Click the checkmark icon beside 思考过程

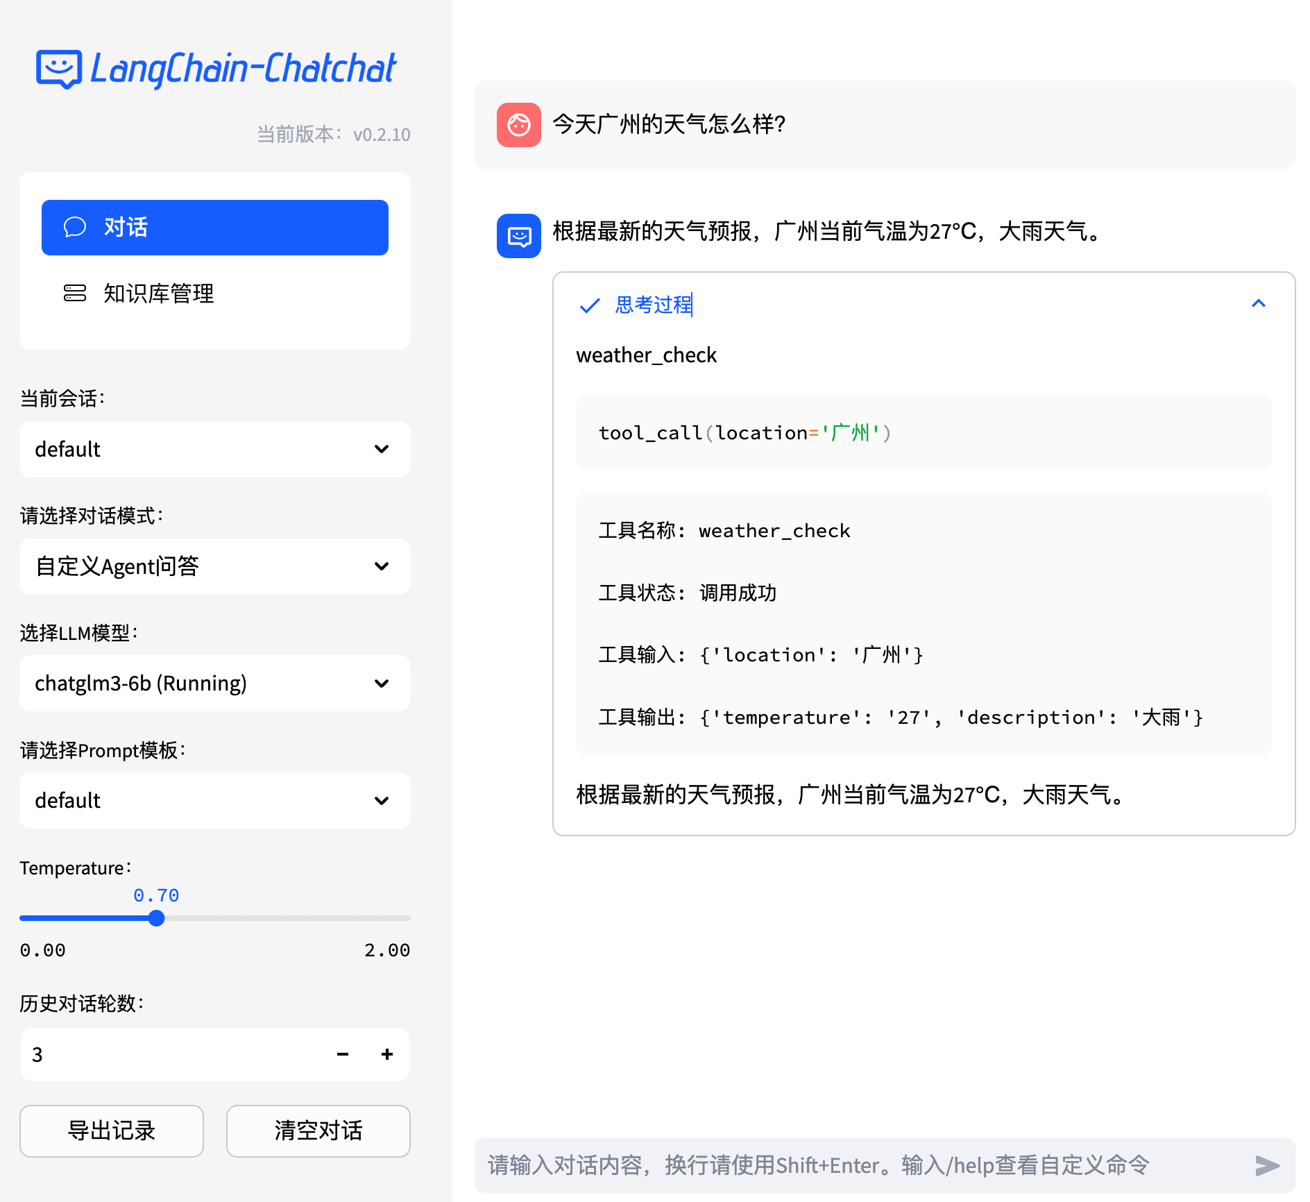click(x=589, y=305)
